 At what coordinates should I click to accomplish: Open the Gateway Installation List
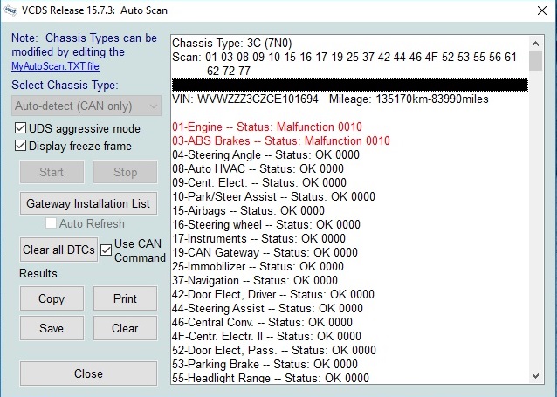tap(88, 203)
